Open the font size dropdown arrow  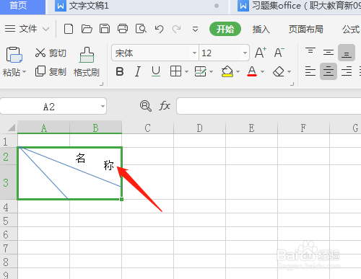click(245, 53)
